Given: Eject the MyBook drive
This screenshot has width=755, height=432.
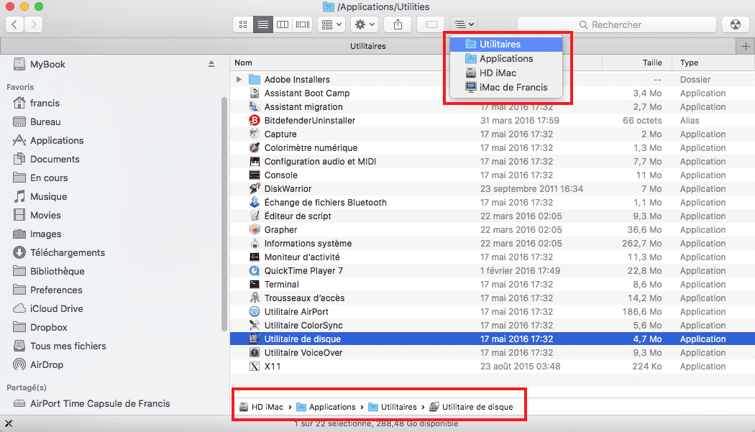Looking at the screenshot, I should (x=211, y=64).
